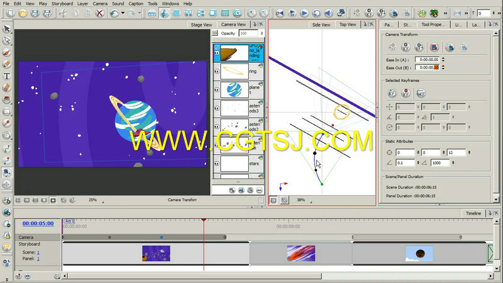Select the Paint bucket tool
The image size is (503, 283).
(x=7, y=99)
